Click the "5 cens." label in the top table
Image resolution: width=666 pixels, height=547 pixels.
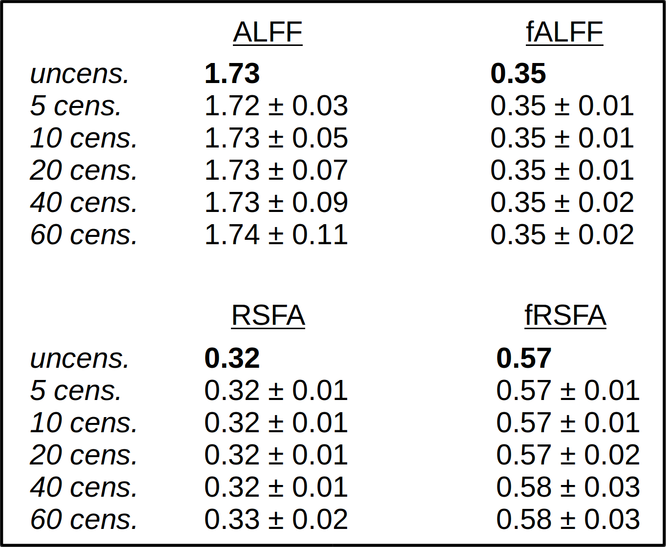[x=76, y=106]
